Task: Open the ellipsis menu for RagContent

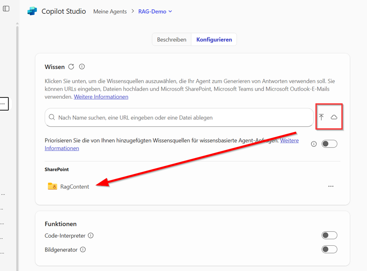Action: click(x=331, y=186)
